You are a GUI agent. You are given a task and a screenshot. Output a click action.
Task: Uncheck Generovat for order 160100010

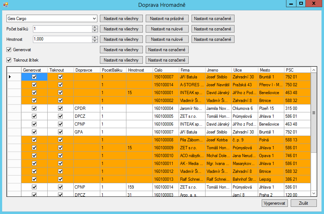34,156
